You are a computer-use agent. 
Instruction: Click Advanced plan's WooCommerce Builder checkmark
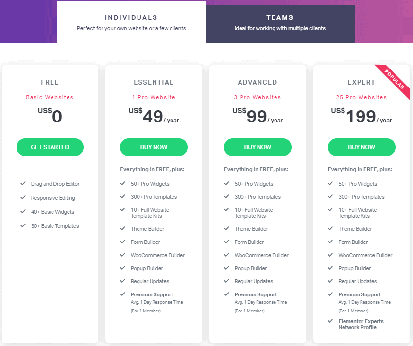227,255
